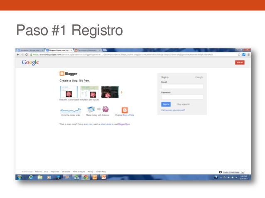
Task: Click the taskbar clock showing time
Action: pyautogui.click(x=243, y=177)
